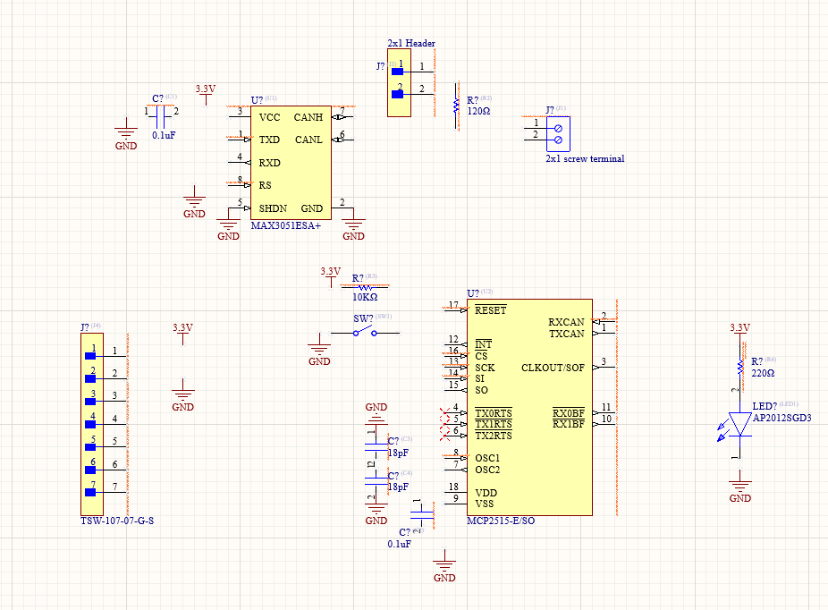The height and width of the screenshot is (610, 828).
Task: Select the red no-ERC marker on TX0RTS pin
Action: click(x=444, y=412)
